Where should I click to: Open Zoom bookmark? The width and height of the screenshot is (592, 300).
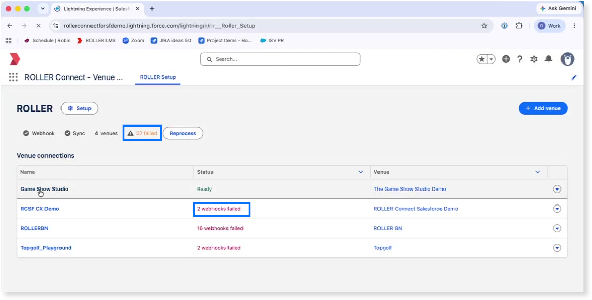pos(133,40)
